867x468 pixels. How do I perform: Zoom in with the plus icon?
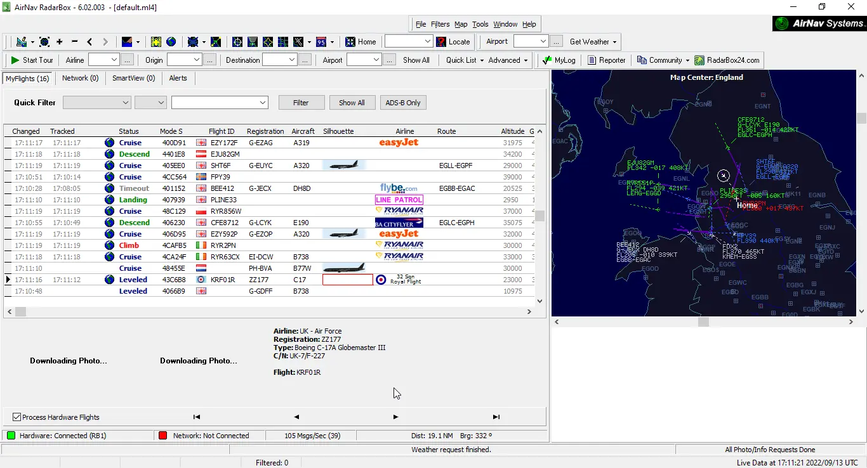coord(60,42)
